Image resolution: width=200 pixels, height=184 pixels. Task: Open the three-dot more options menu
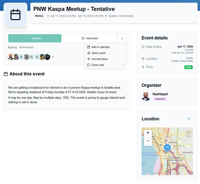pyautogui.click(x=122, y=38)
